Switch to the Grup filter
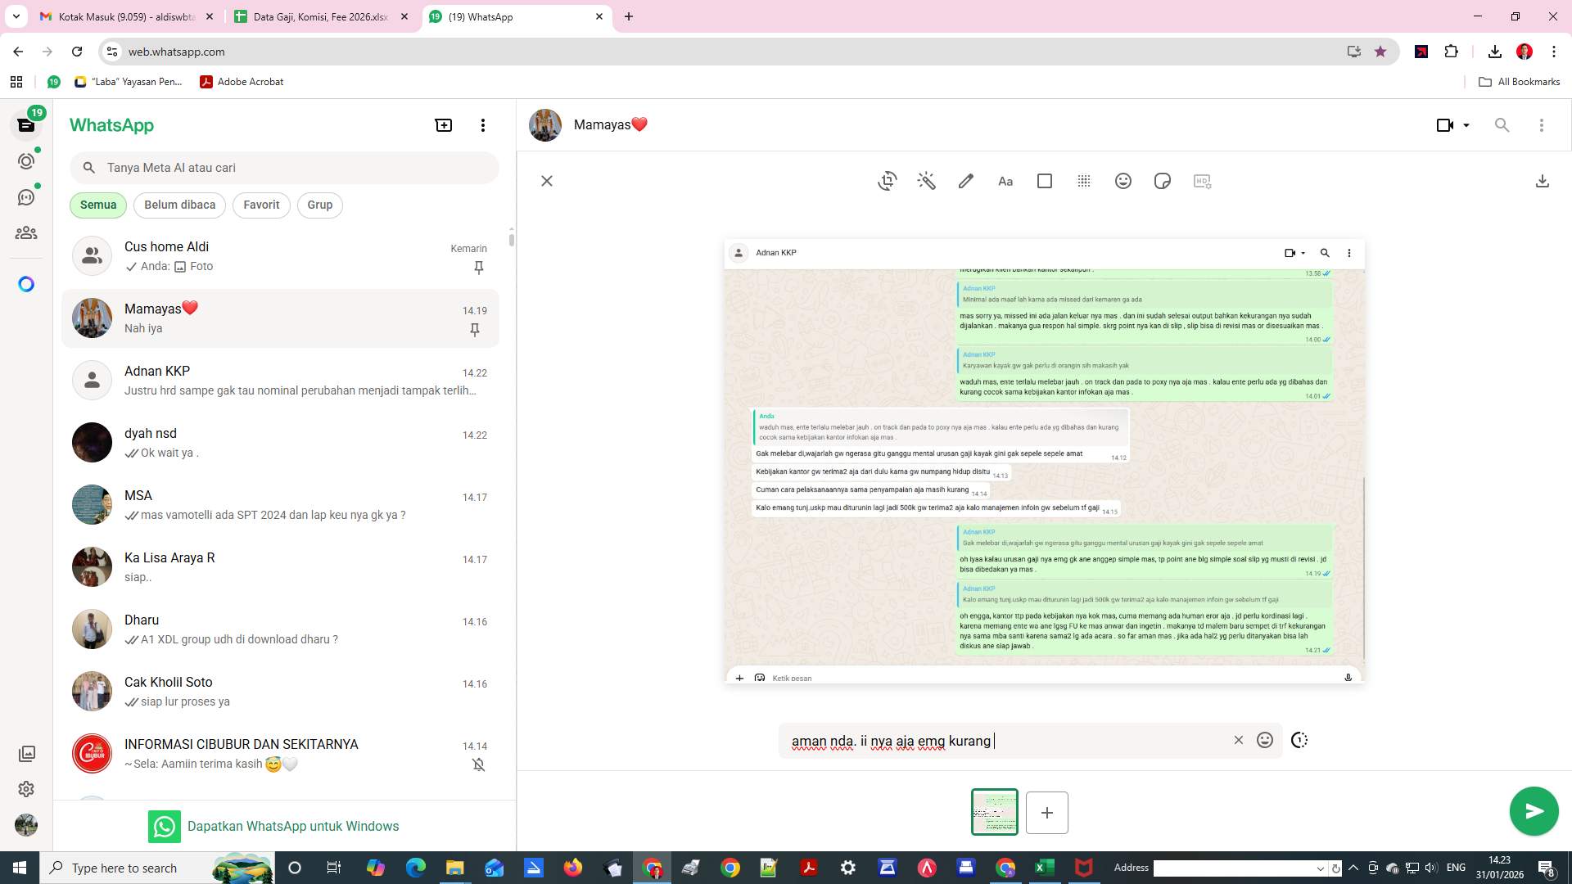 tap(319, 205)
